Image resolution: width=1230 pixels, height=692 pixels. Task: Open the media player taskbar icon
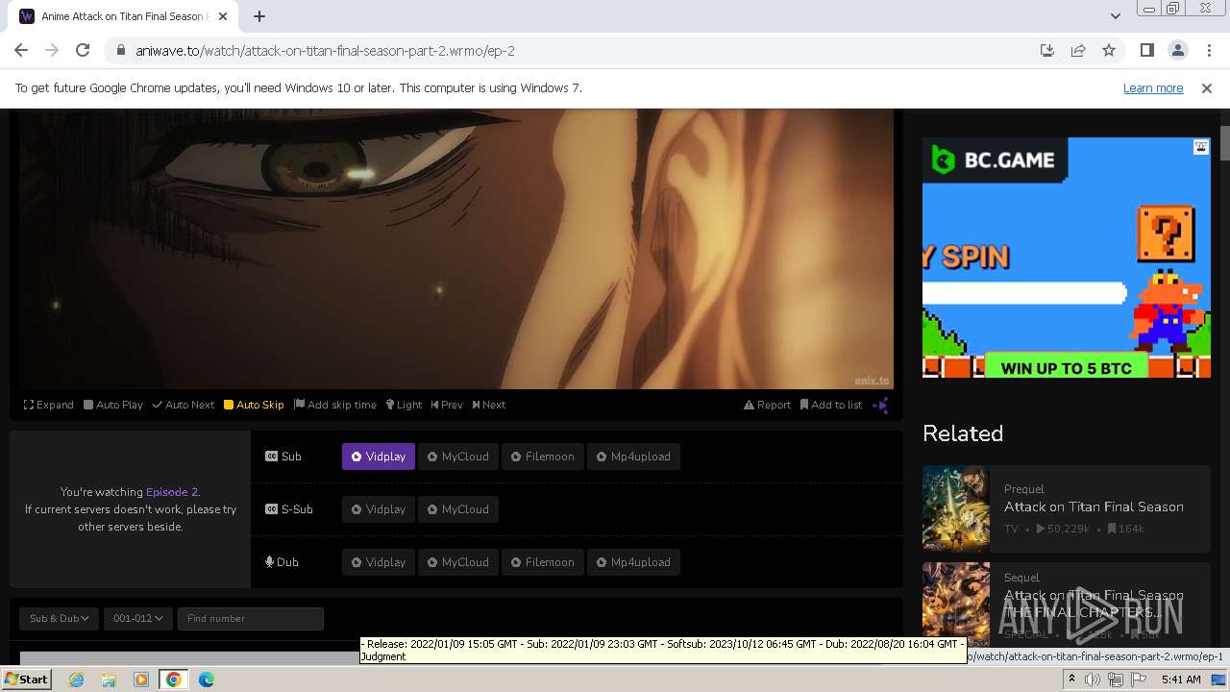[x=141, y=680]
